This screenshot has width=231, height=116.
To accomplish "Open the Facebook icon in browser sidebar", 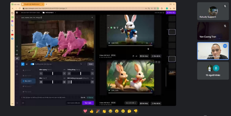I will [12, 39].
